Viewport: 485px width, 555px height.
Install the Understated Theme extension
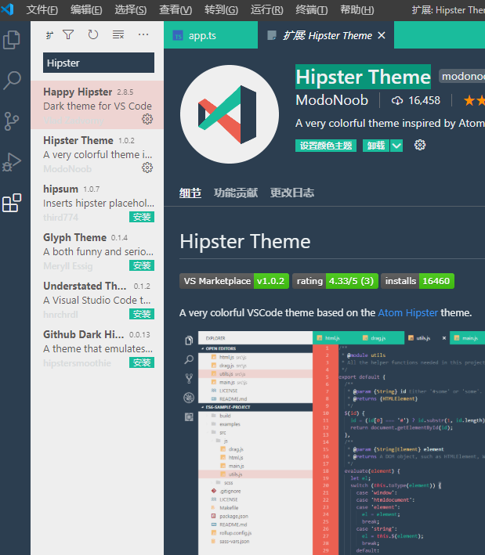142,314
